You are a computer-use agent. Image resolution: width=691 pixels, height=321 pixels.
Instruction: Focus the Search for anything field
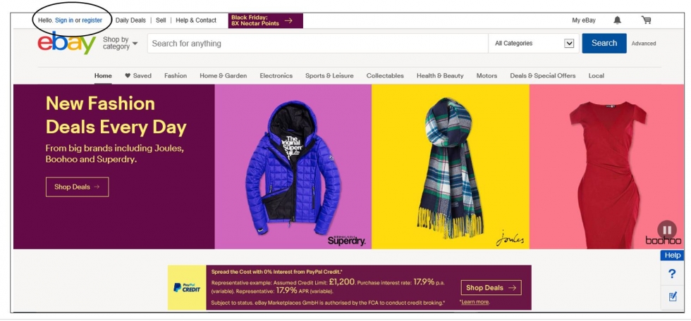click(x=318, y=43)
